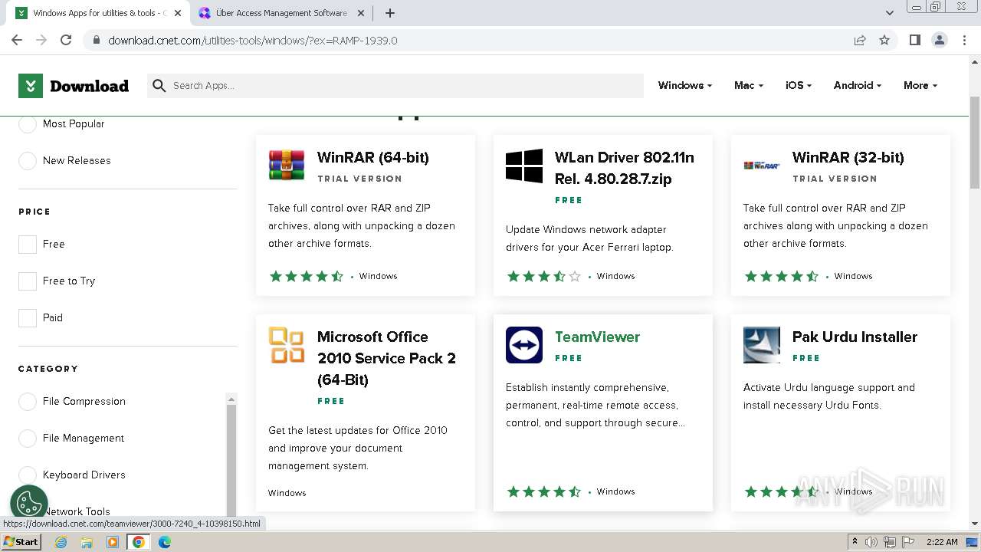Select the New Releases radio option

(x=28, y=161)
